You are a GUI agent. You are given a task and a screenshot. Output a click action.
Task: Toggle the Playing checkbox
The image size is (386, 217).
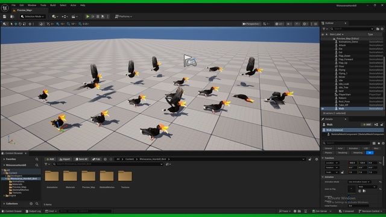coord(349,201)
